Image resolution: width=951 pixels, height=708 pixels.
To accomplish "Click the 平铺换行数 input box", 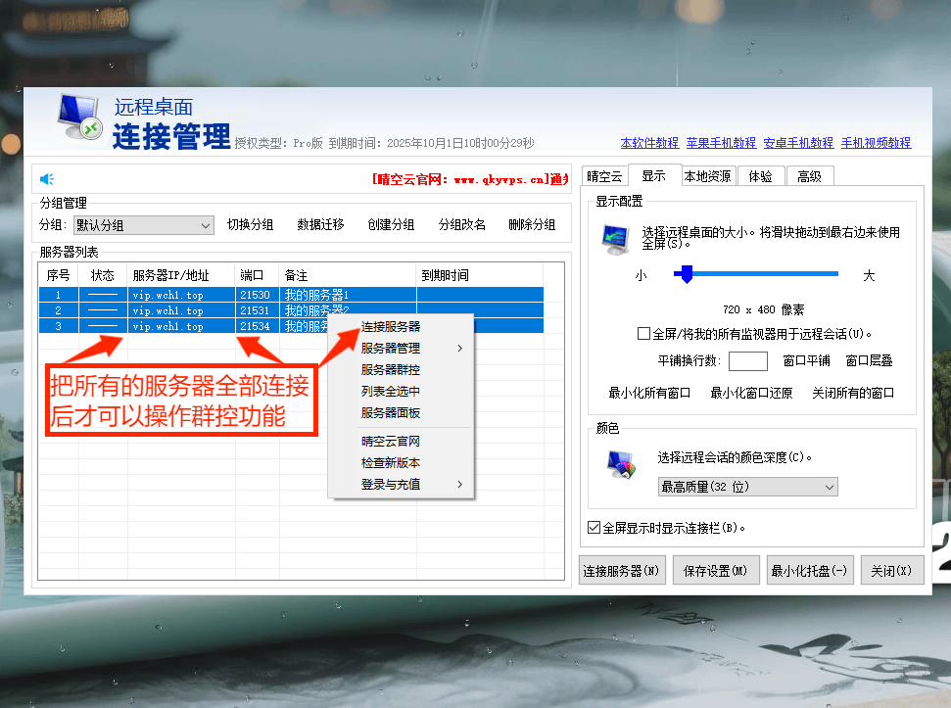I will [747, 361].
